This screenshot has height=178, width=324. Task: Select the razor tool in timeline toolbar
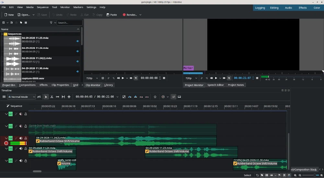coord(52,97)
